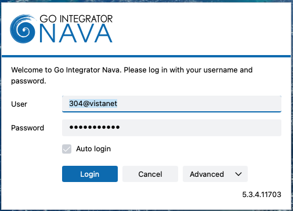Click the large NAVA wordmark
The image size is (293, 211).
point(76,33)
